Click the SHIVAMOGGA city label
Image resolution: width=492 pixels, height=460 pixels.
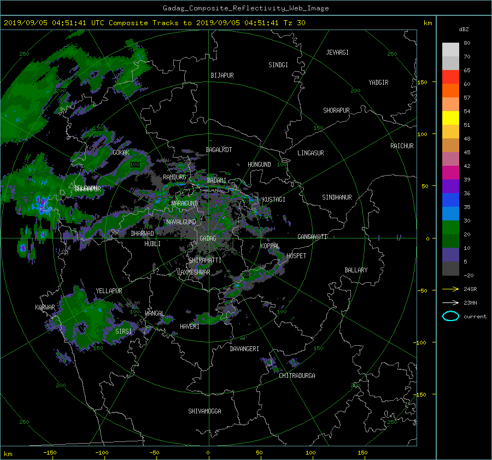point(204,411)
